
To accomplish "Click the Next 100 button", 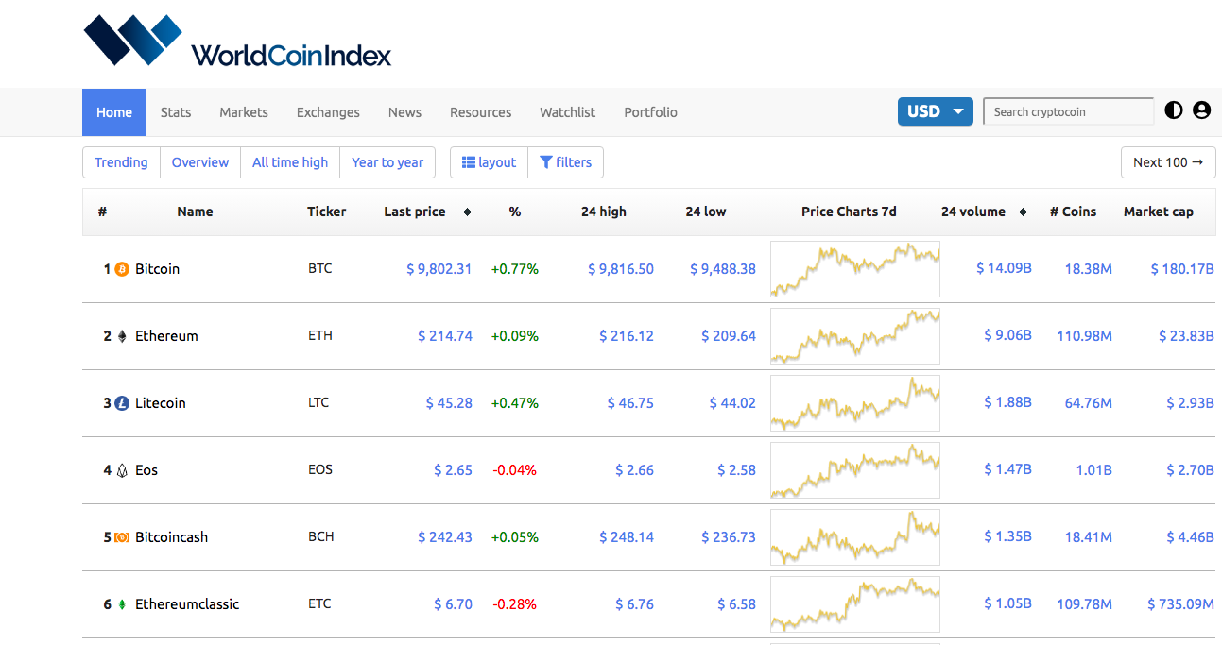I will [1168, 161].
